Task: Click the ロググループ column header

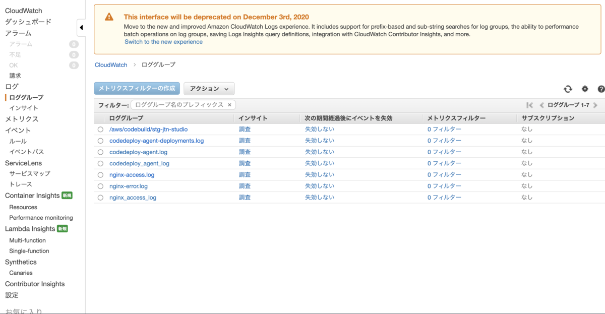Action: pyautogui.click(x=126, y=118)
